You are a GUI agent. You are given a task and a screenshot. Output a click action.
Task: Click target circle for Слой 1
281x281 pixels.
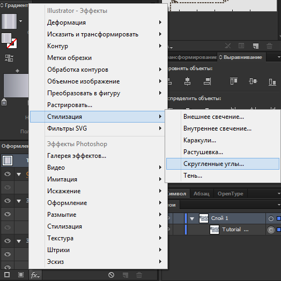(x=271, y=218)
